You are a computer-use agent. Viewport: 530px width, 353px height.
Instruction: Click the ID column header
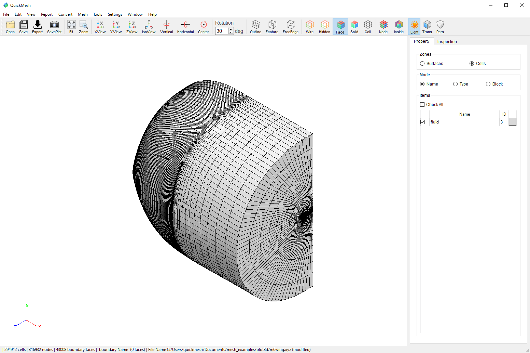(504, 114)
